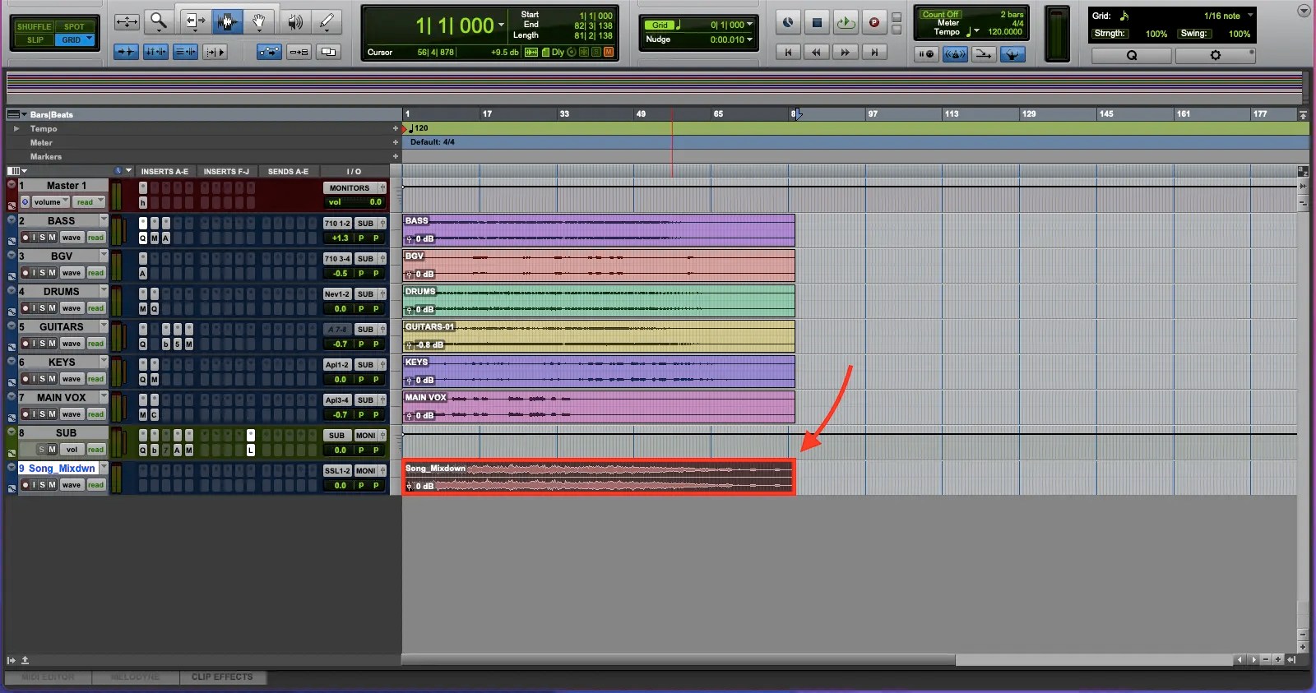
Task: Select the Zoomer magnifying glass tool
Action: 158,22
